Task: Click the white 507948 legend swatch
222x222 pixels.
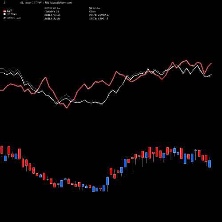Action: coord(4,14)
